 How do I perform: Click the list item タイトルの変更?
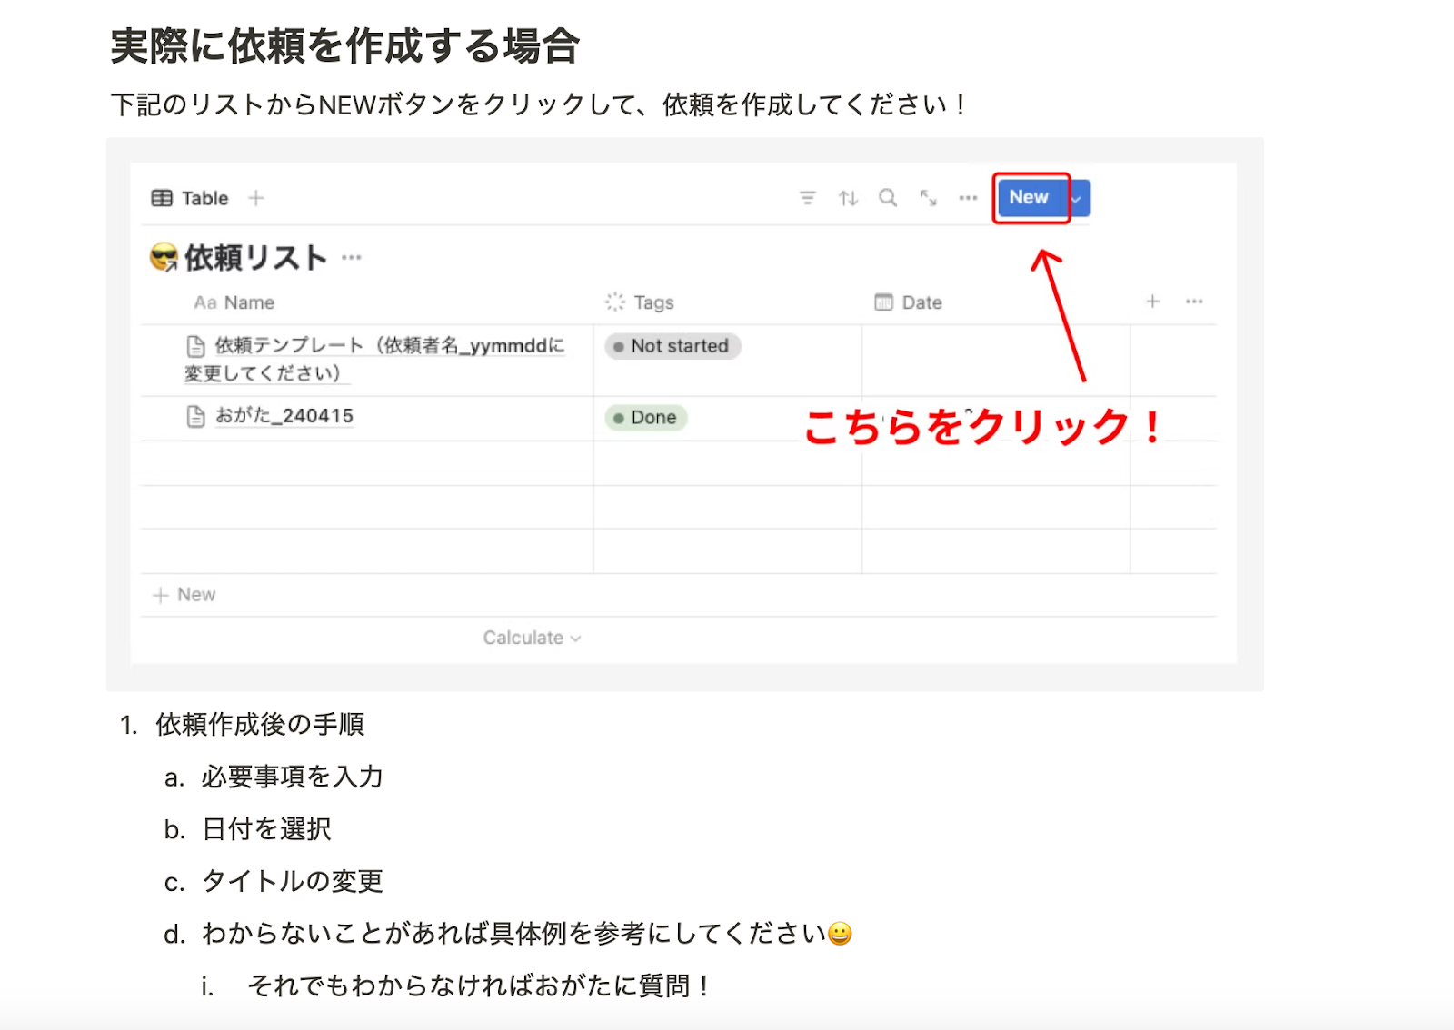[x=292, y=881]
